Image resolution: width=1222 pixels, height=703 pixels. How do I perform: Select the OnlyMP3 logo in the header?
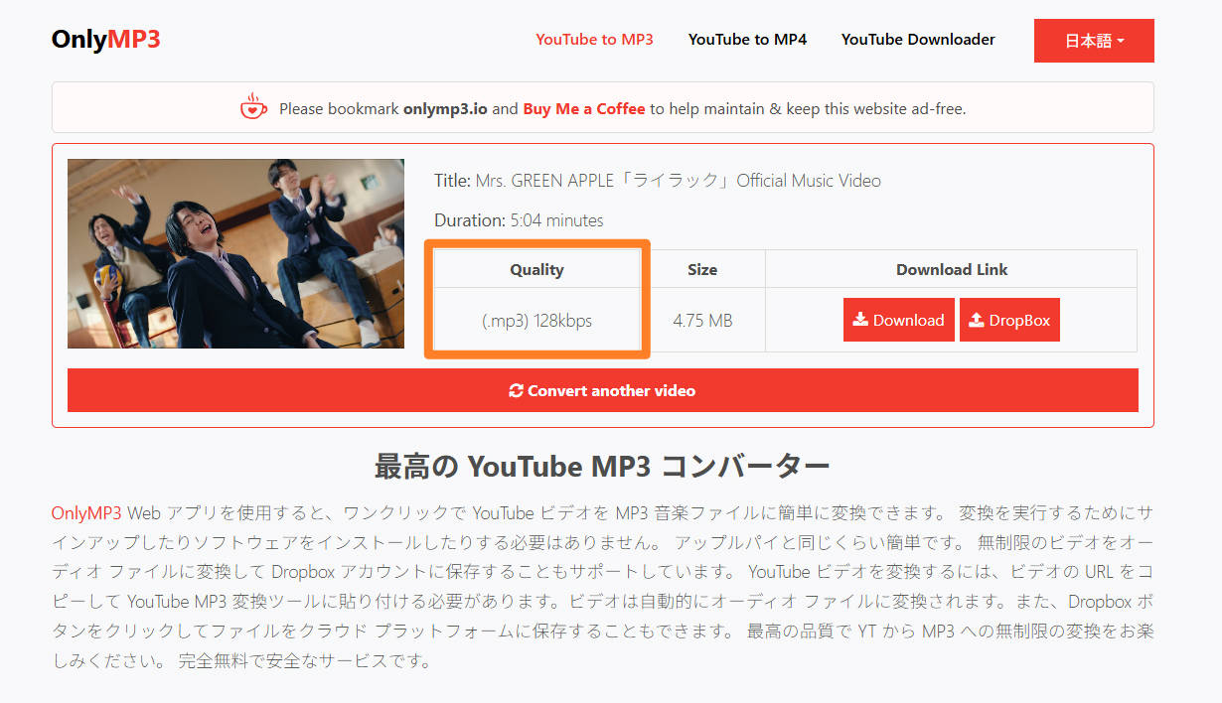(105, 38)
